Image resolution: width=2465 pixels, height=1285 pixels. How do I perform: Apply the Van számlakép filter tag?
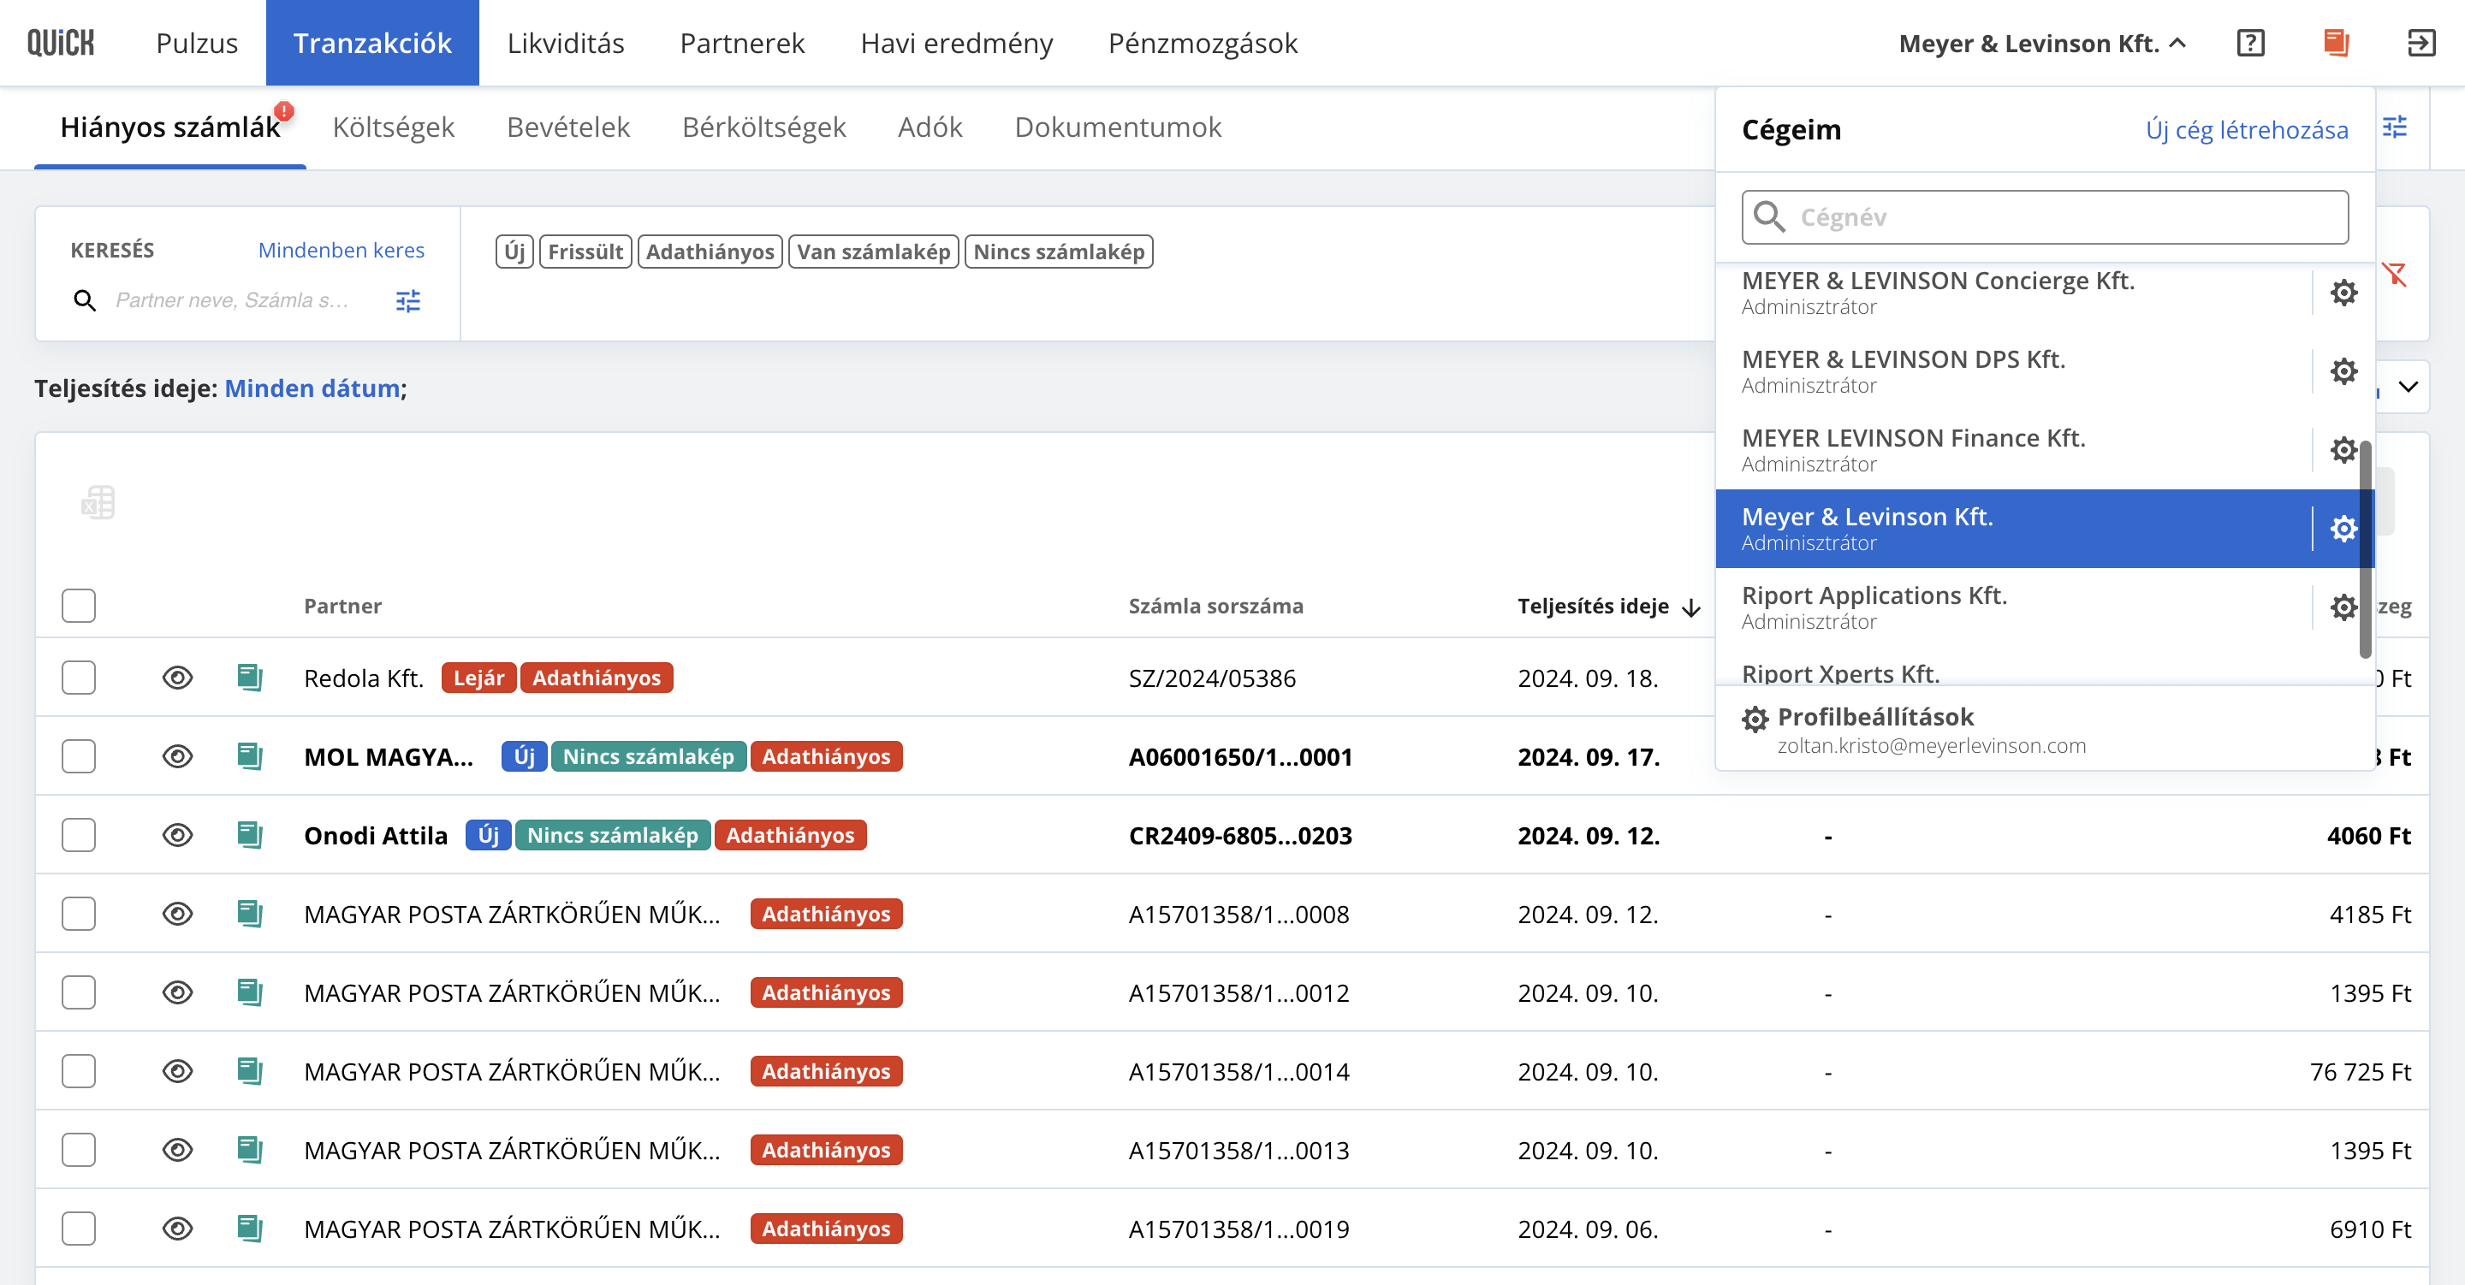pos(873,252)
